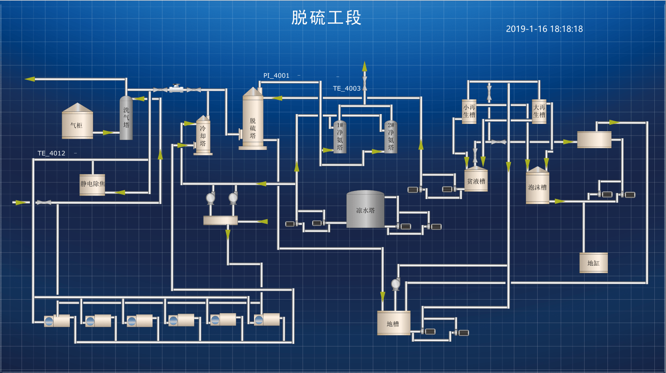Select the 贫液槽 lean liquid tank
The height and width of the screenshot is (373, 666).
476,179
